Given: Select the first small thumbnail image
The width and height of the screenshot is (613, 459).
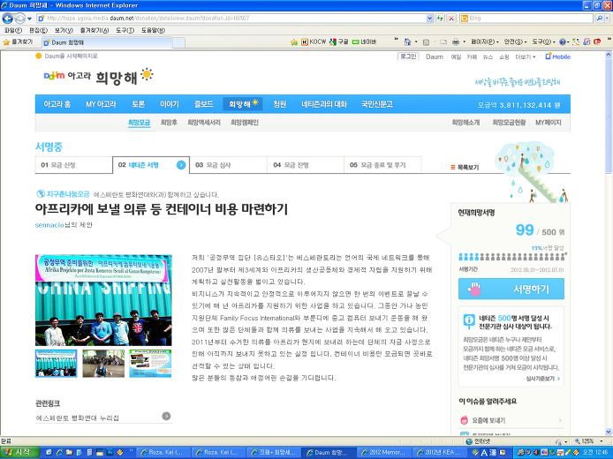Looking at the screenshot, I should click(x=57, y=364).
